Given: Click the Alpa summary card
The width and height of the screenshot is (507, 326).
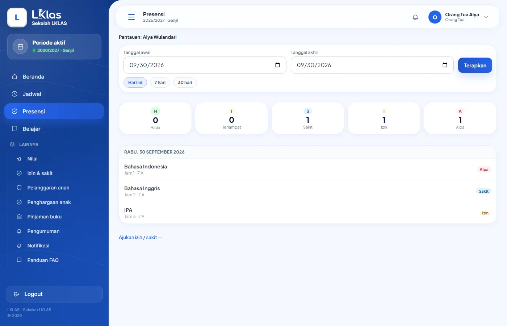Looking at the screenshot, I should 460,118.
